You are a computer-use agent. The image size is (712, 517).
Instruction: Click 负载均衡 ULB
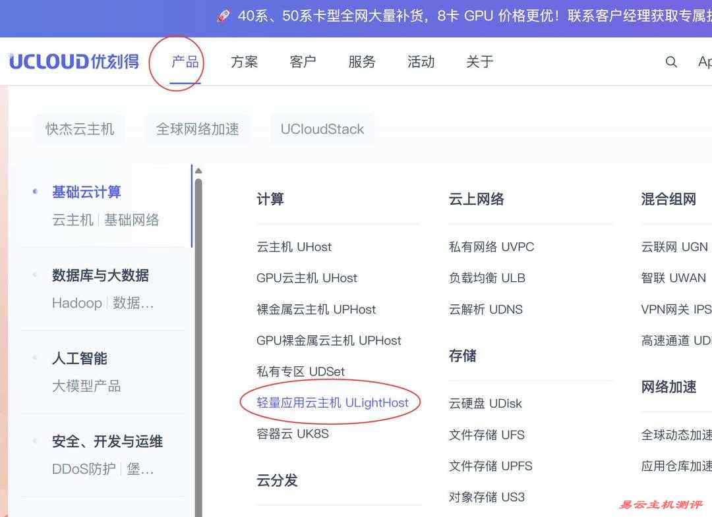pyautogui.click(x=487, y=278)
